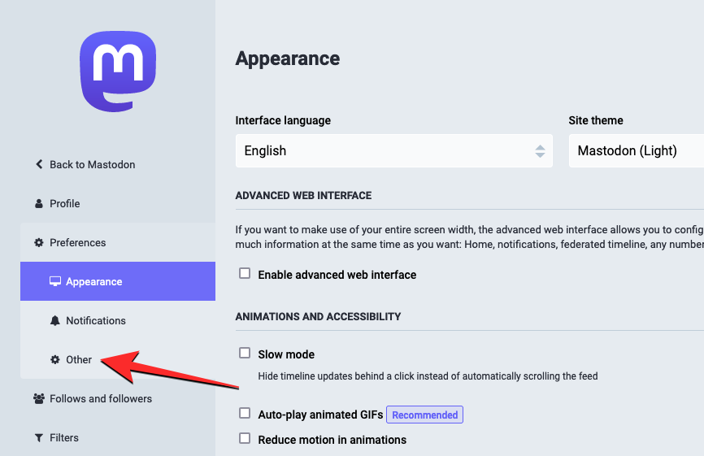This screenshot has height=456, width=704.
Task: Open the Follows and followers page
Action: [101, 398]
